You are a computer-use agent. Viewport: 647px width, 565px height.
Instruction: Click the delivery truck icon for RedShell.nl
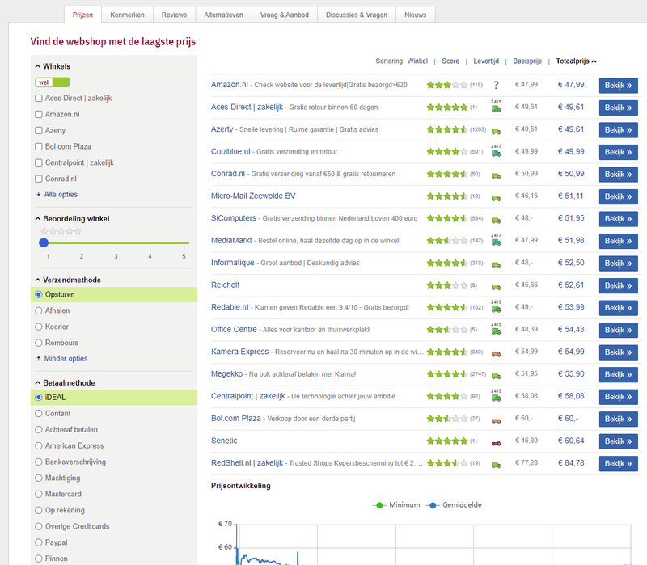coord(496,466)
